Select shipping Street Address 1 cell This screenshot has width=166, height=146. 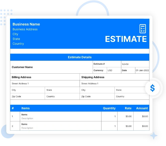[115, 84]
